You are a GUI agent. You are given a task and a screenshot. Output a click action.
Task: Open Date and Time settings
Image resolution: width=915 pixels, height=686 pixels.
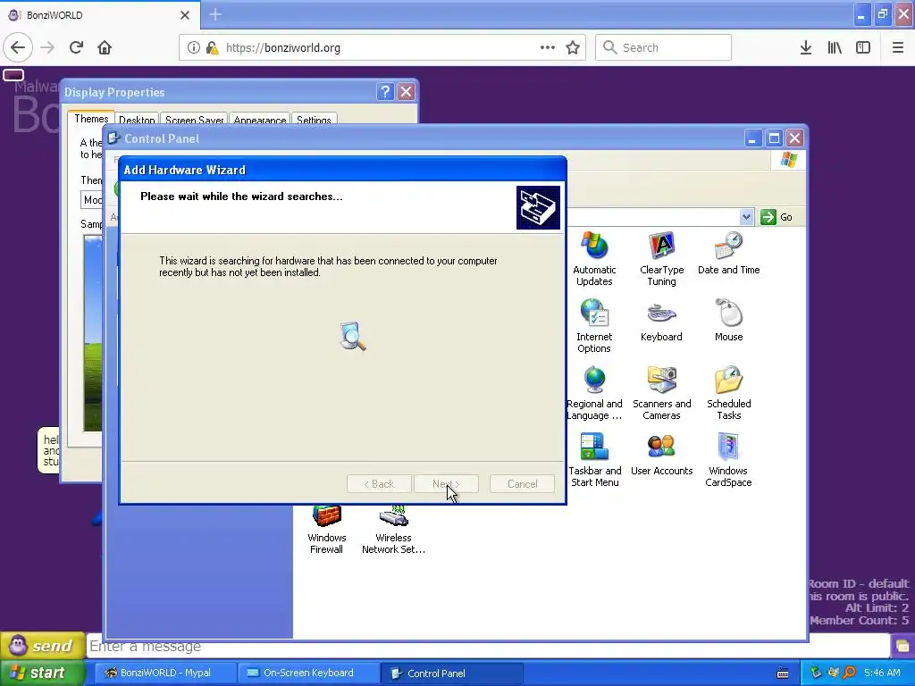click(728, 253)
